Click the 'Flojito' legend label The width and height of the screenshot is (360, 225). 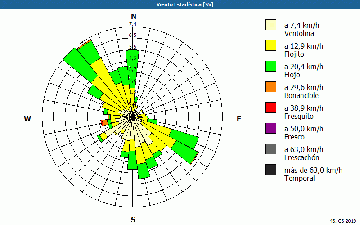tap(294, 54)
